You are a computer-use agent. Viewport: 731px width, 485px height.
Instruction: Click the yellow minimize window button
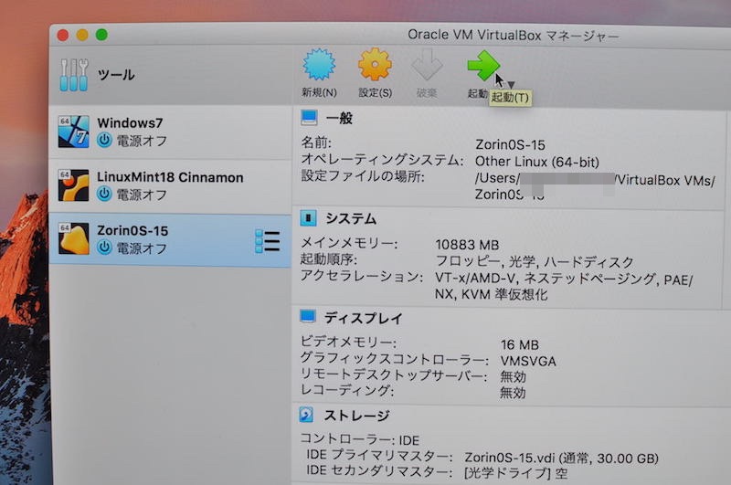82,35
